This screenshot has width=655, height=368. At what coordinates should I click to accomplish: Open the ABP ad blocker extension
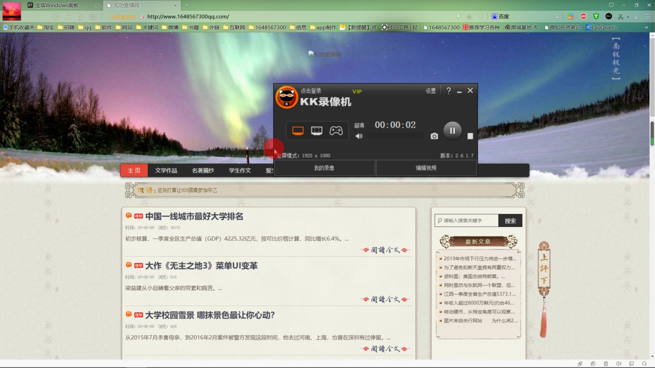point(583,16)
